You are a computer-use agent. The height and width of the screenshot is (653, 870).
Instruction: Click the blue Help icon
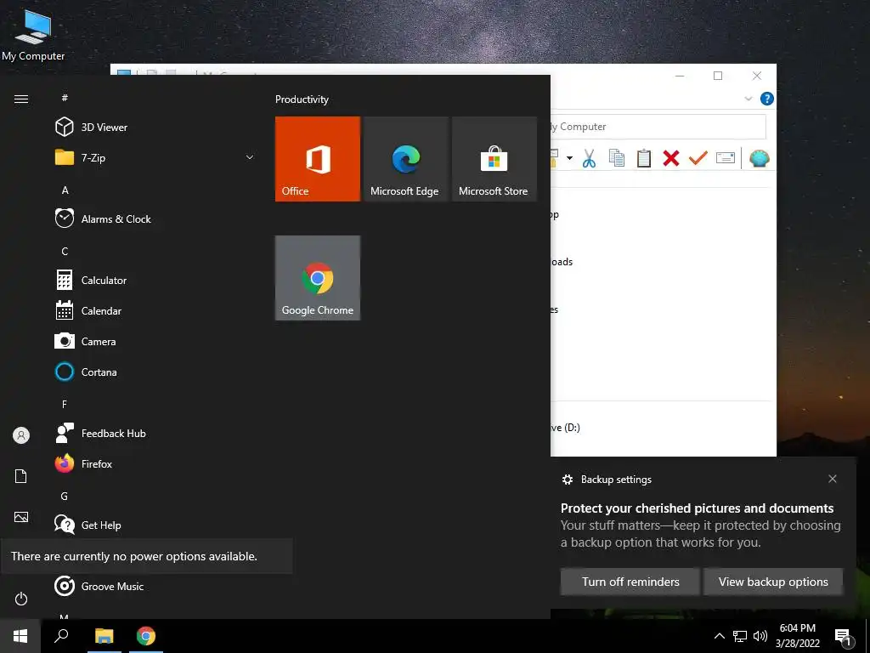(767, 99)
